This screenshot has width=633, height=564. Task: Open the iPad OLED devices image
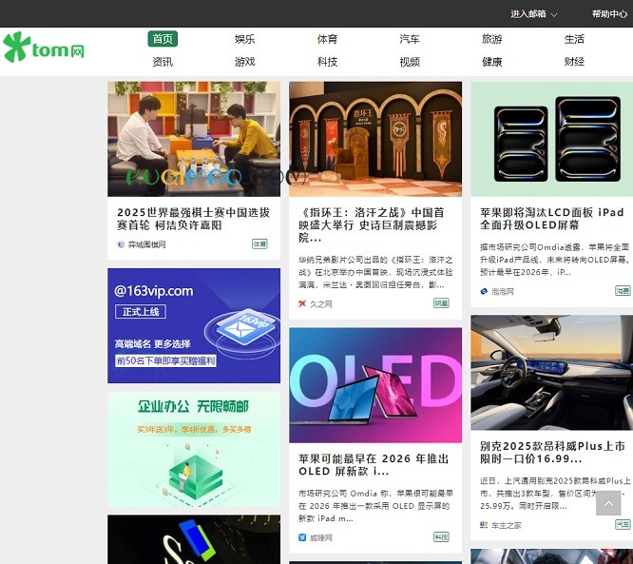tap(552, 139)
